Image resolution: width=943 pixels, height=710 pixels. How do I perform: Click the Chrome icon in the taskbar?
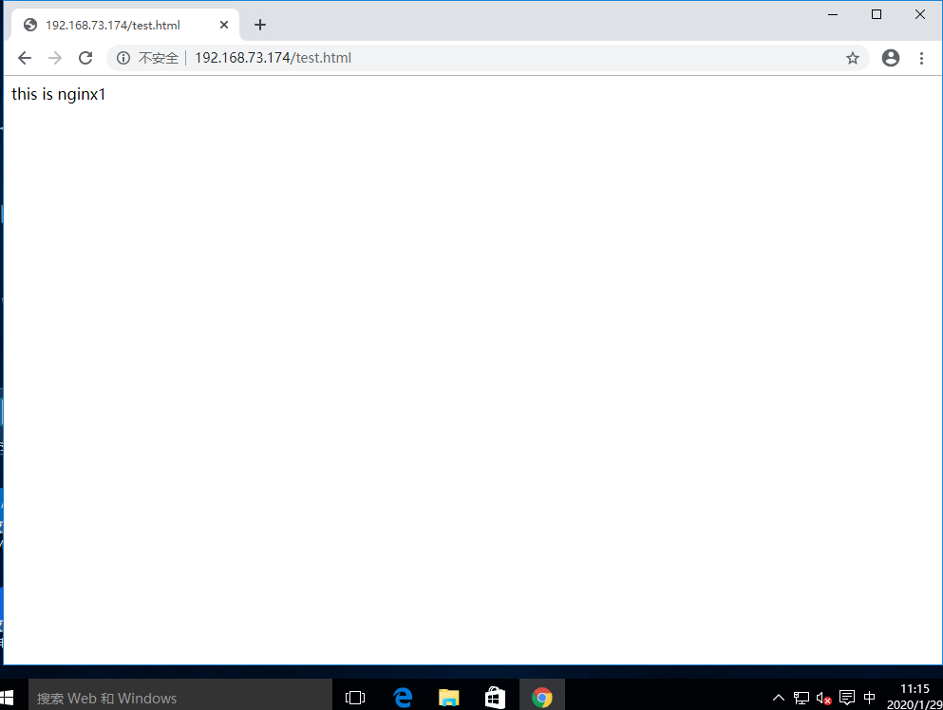(542, 698)
